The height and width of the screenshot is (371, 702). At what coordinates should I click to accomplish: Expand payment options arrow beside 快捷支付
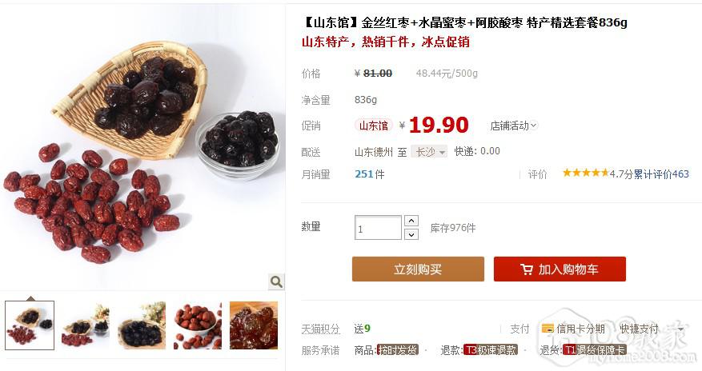(x=681, y=329)
